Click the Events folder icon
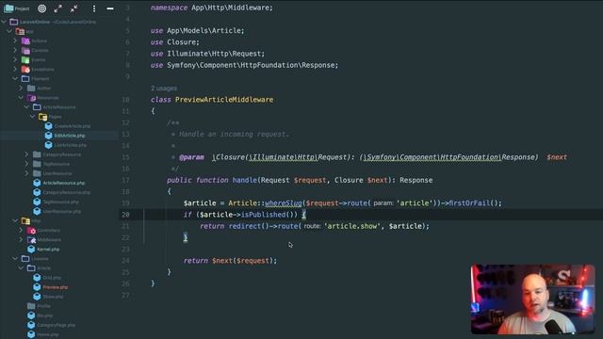This screenshot has width=603, height=339. pos(25,60)
